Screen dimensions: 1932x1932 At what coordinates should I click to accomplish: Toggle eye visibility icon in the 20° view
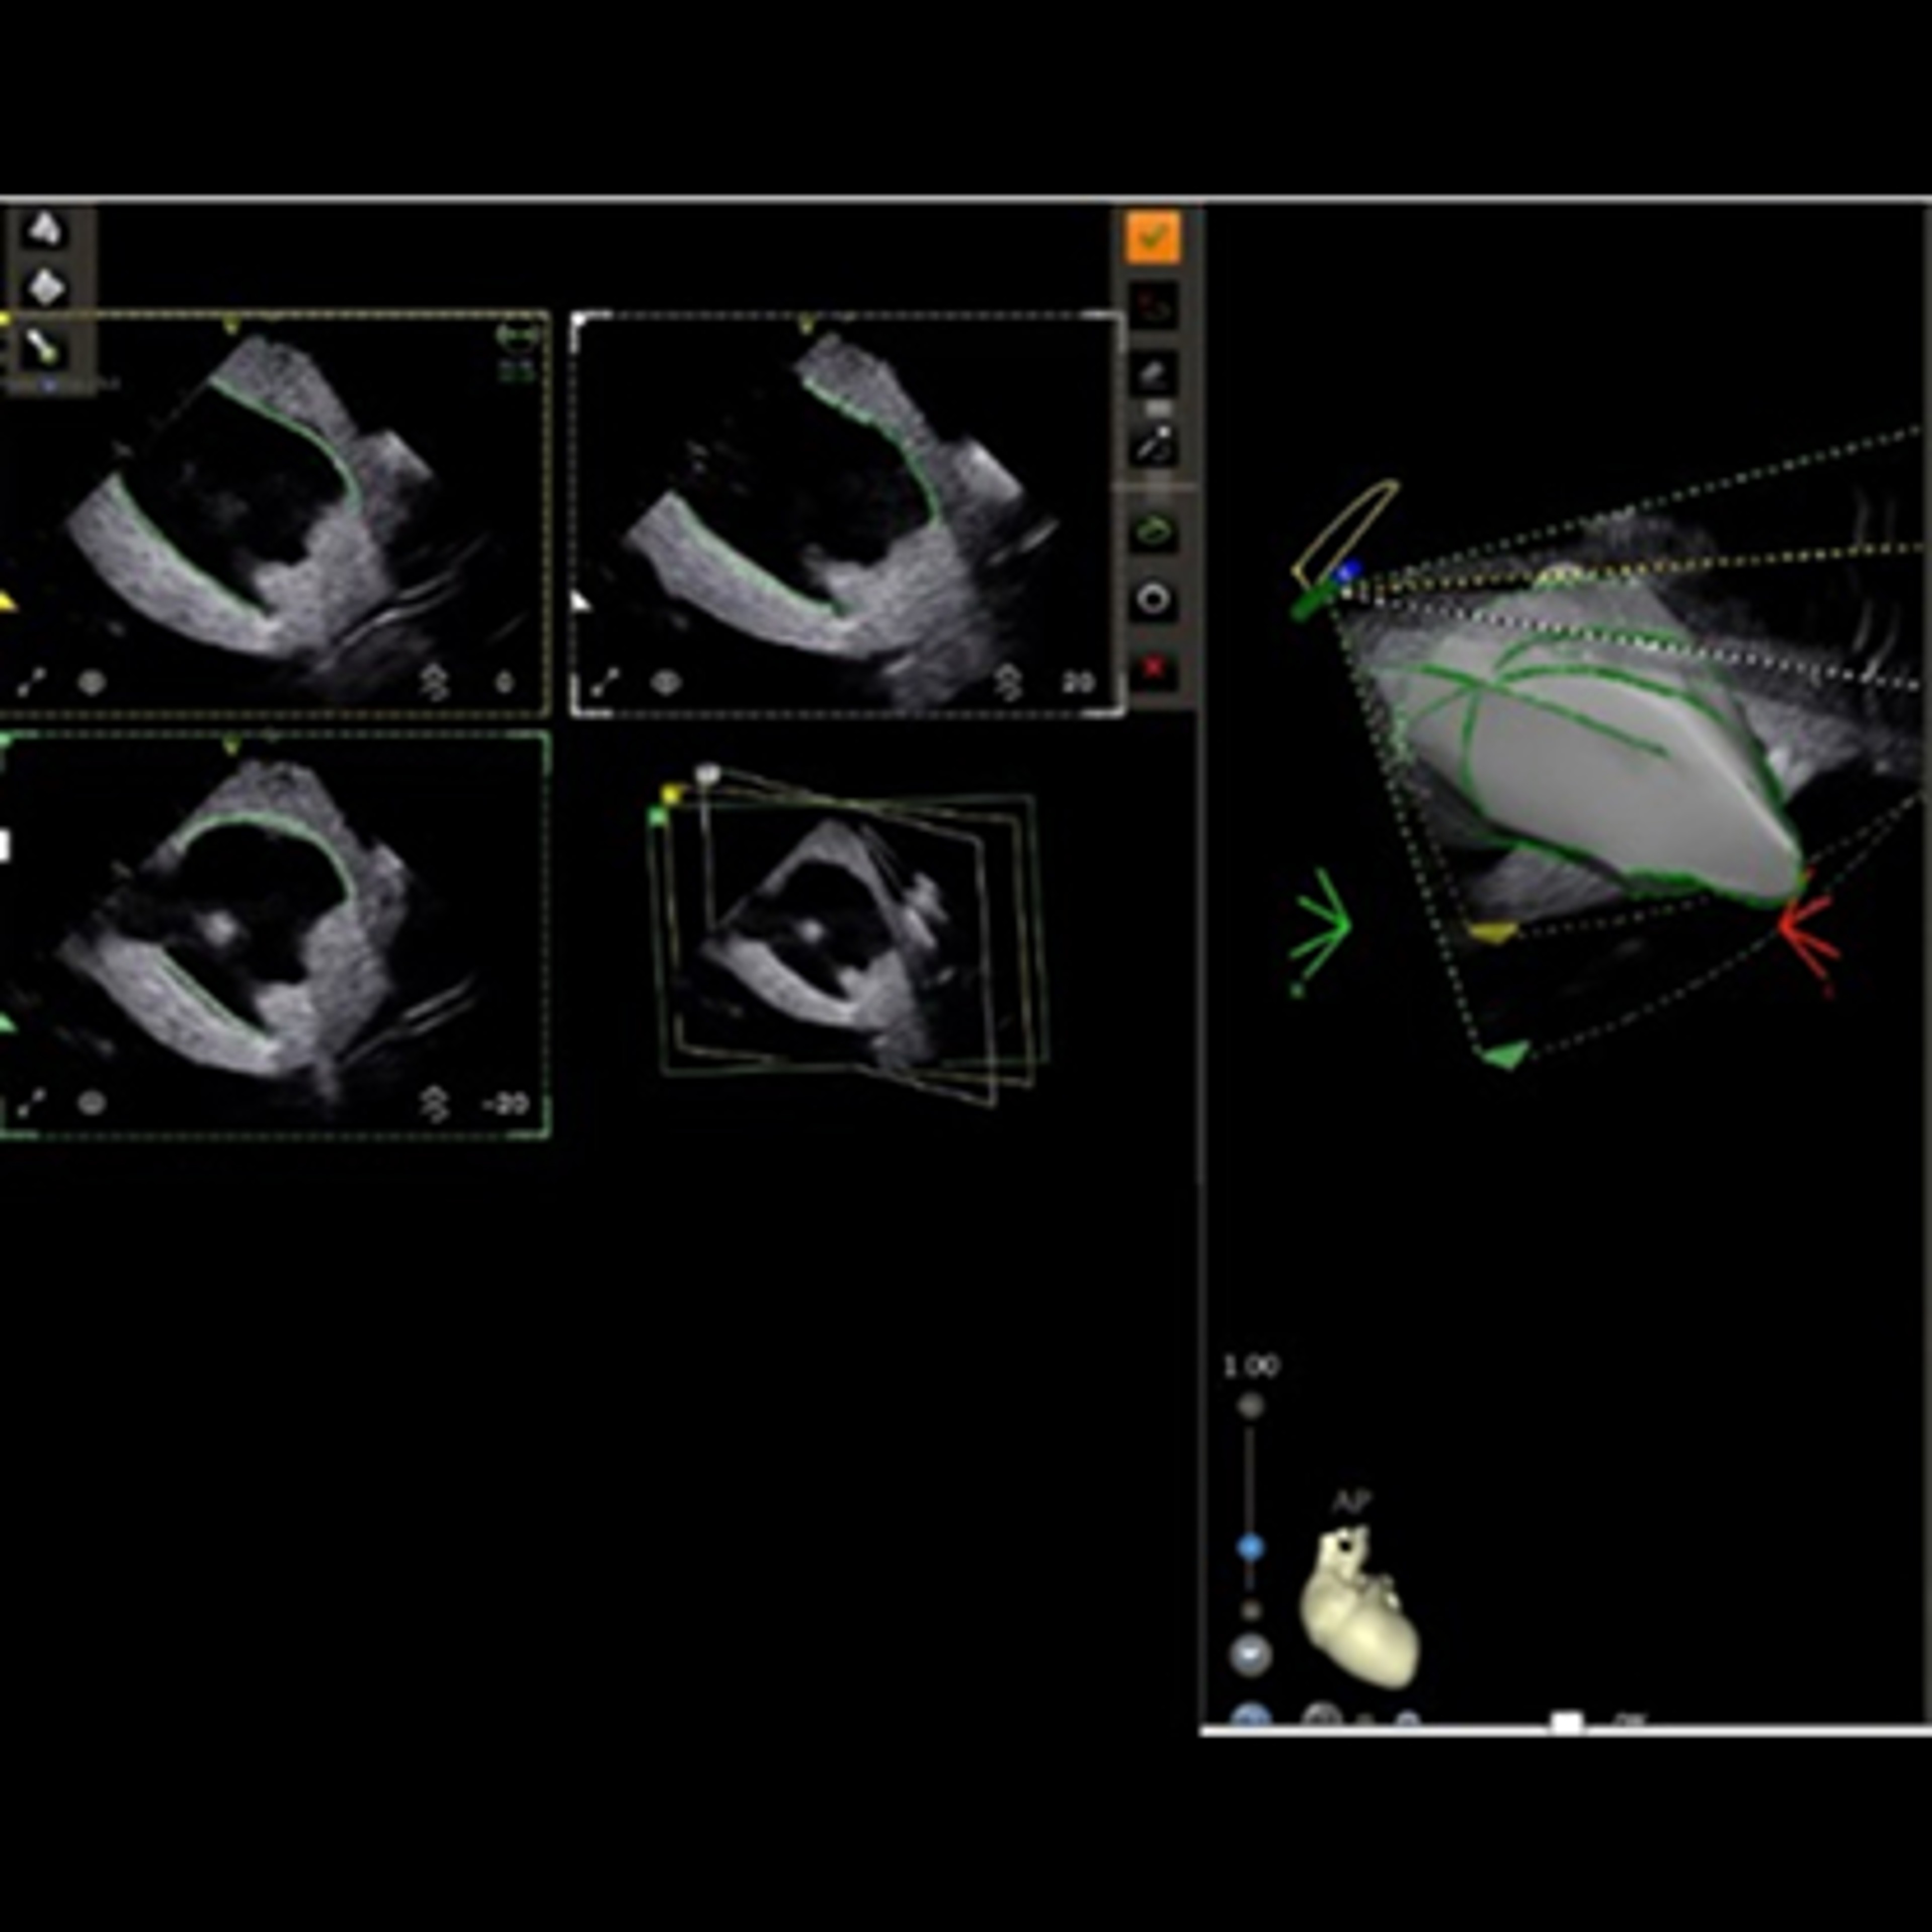tap(666, 683)
